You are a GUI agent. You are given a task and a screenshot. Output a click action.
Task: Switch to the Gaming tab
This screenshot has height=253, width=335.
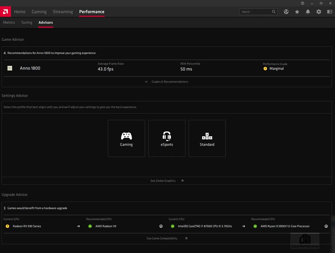point(39,12)
